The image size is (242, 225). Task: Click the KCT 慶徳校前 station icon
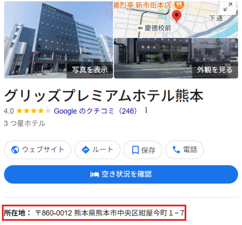[x=141, y=28]
